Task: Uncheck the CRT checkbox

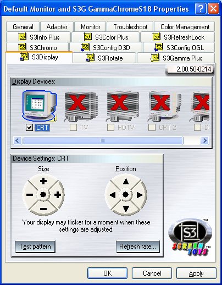Action: (29, 127)
